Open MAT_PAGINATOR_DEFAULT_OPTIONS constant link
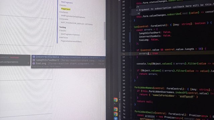214x120 pixels. [x=77, y=23]
